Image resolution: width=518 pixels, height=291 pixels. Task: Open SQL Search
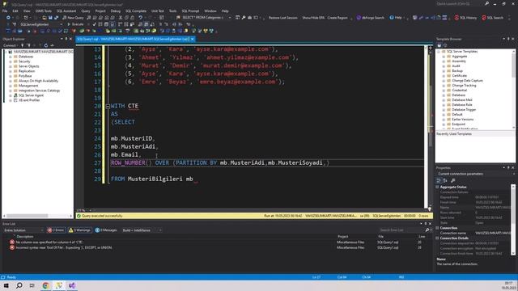[x=493, y=18]
